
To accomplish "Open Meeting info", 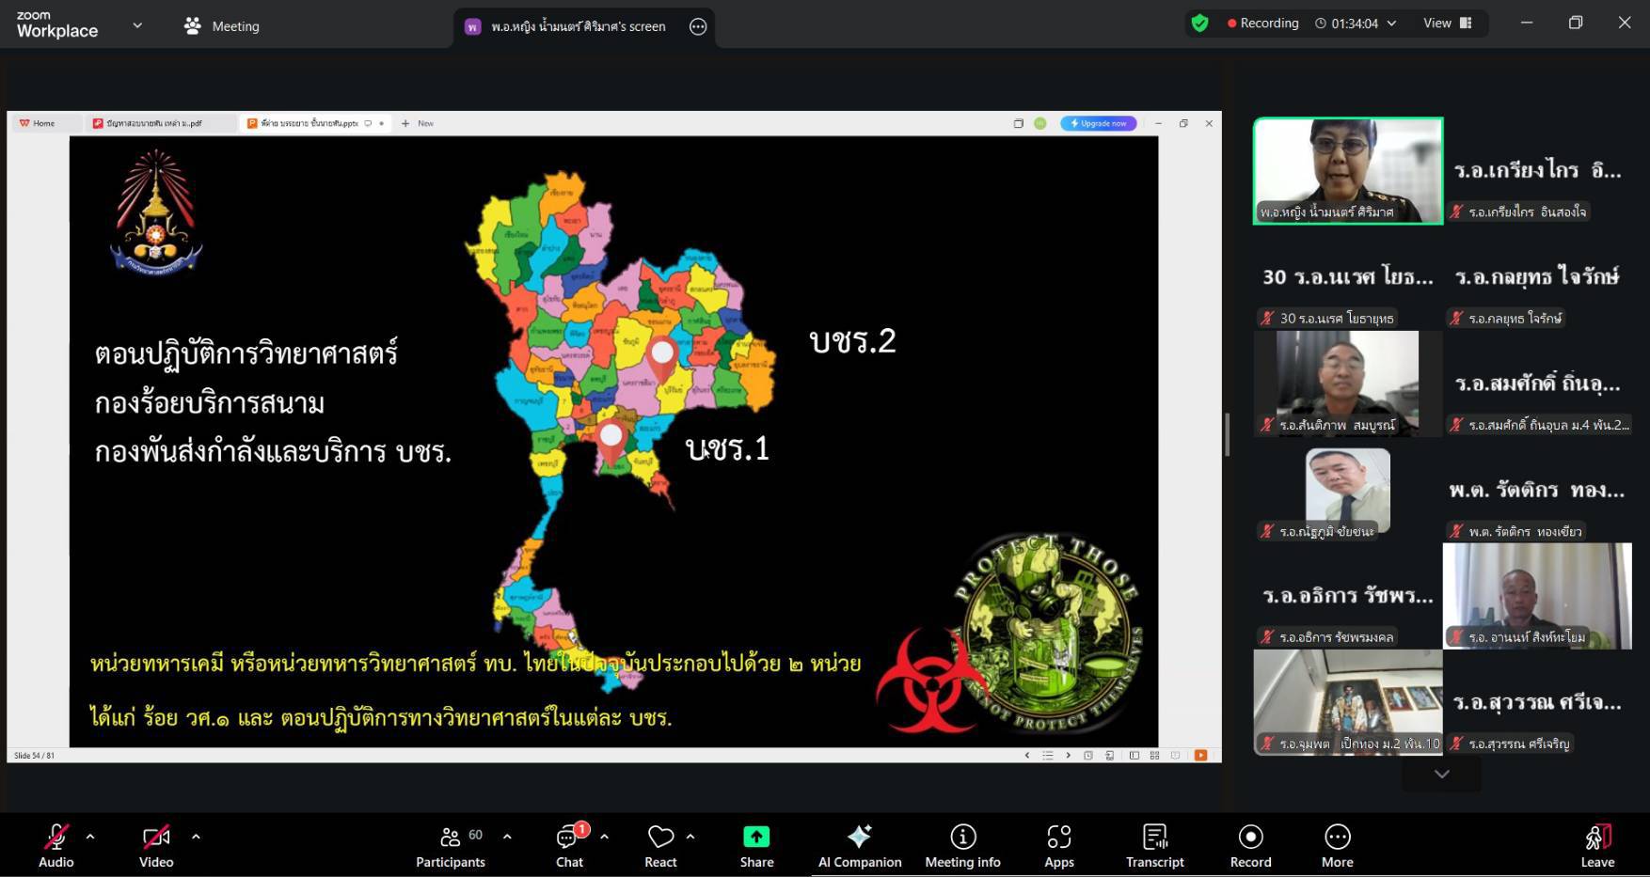I will pos(962,846).
